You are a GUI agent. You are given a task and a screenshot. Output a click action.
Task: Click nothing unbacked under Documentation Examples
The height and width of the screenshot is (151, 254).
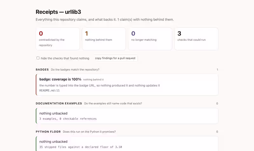pos(53,113)
